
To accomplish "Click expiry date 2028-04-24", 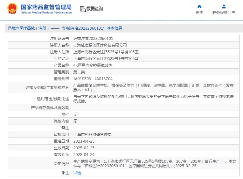I will pyautogui.click(x=84, y=154).
